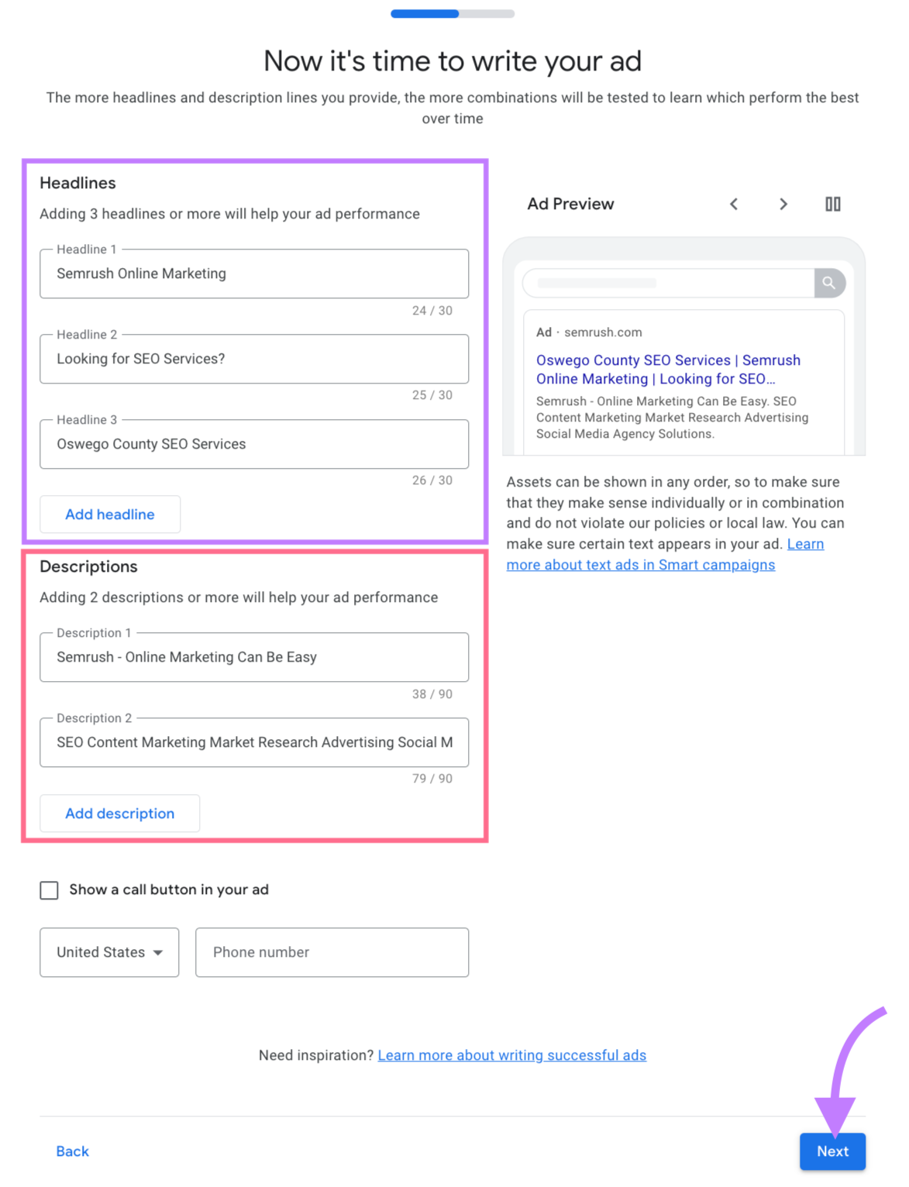Viewport: 909px width, 1187px height.
Task: Enable the call button checkbox
Action: click(50, 890)
